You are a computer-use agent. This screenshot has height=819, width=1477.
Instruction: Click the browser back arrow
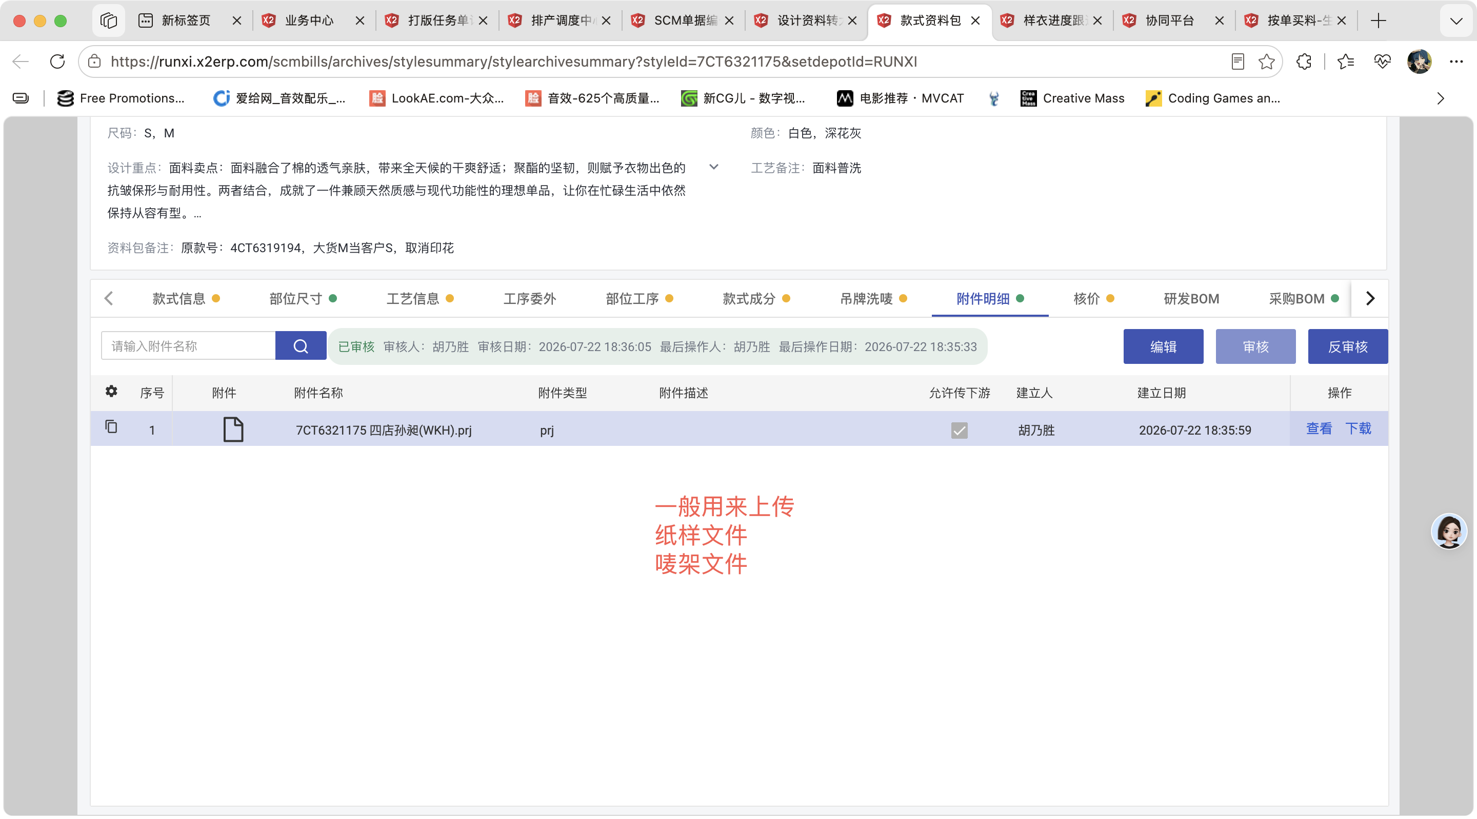21,62
